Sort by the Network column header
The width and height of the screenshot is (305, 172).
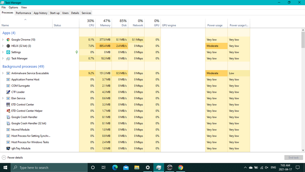(x=136, y=23)
